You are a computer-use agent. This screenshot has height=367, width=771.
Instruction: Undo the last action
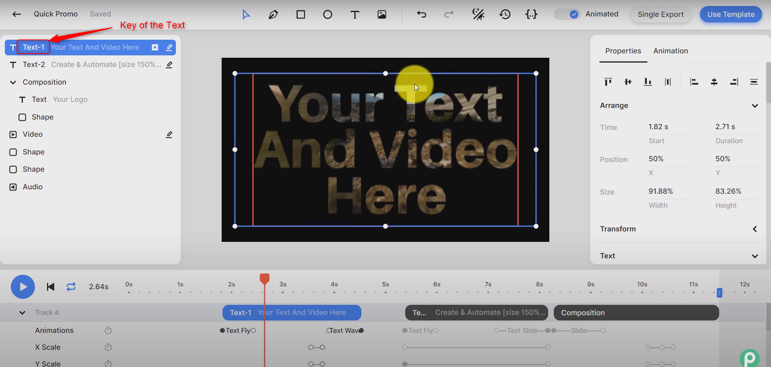coord(422,15)
